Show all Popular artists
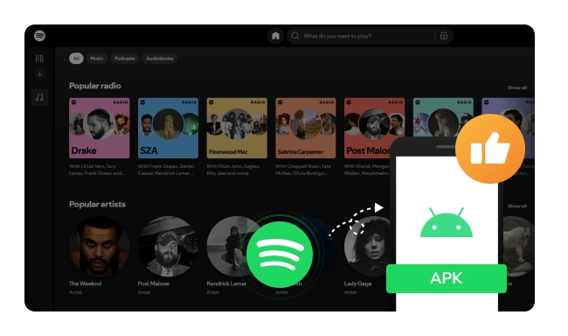This screenshot has height=336, width=568. coord(517,206)
